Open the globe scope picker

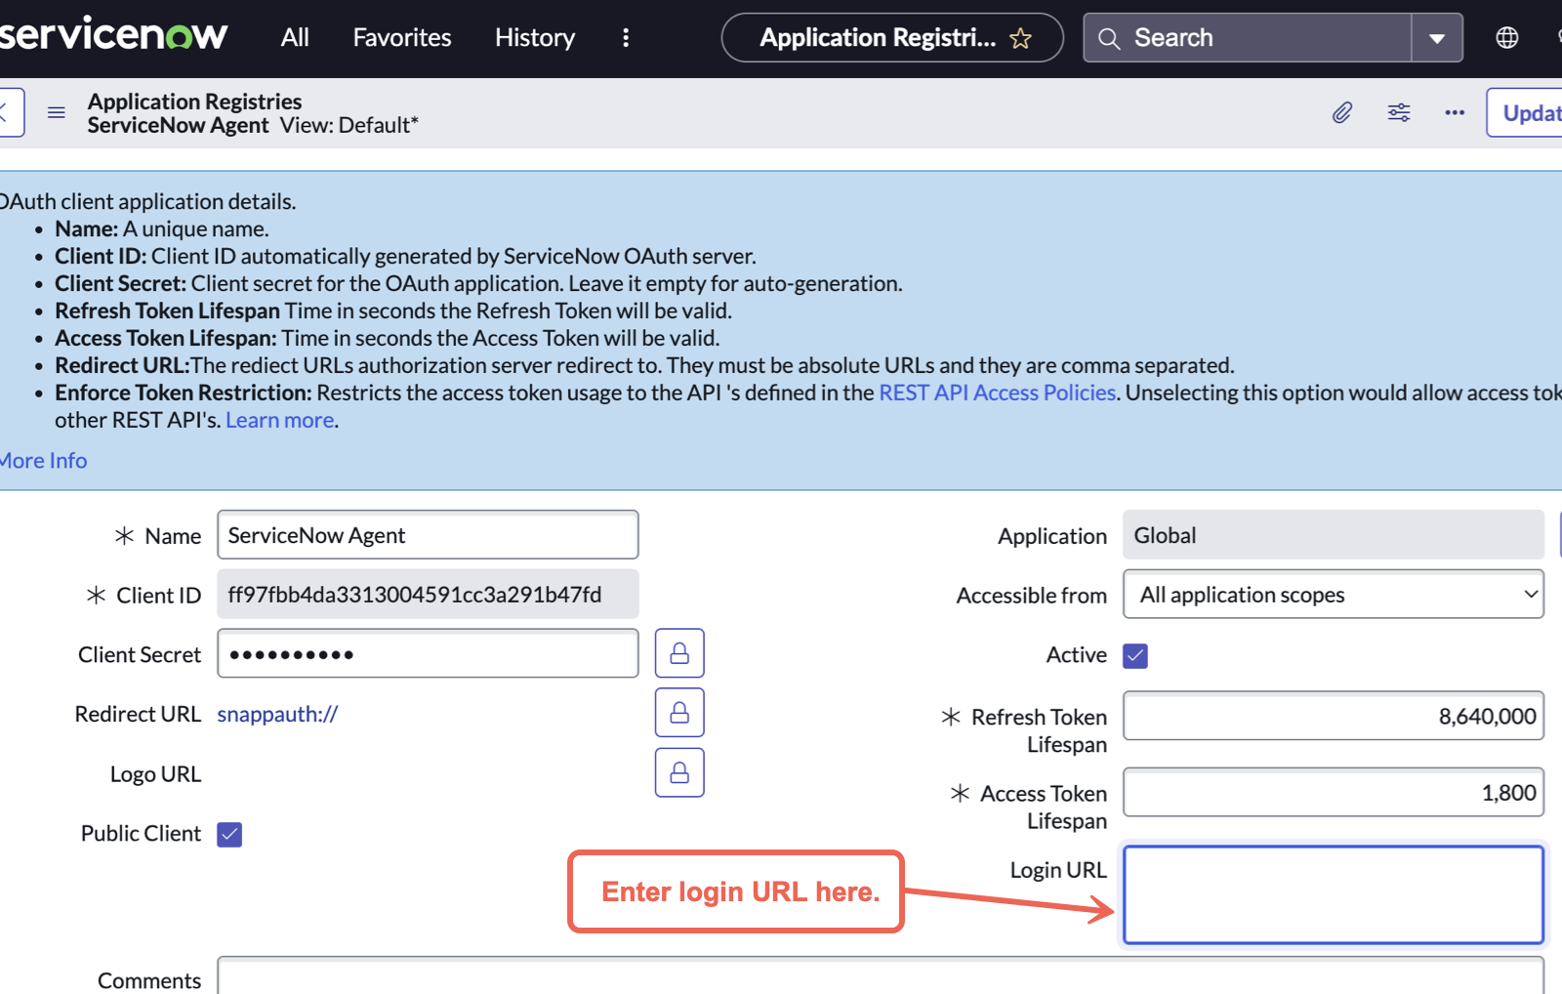[x=1507, y=37]
